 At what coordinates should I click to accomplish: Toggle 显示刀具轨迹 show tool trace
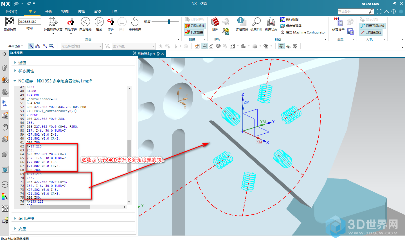click(x=373, y=26)
